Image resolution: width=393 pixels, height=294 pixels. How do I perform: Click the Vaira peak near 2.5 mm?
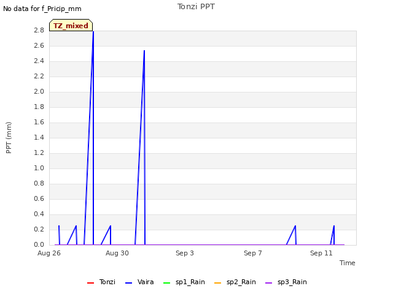coord(144,51)
